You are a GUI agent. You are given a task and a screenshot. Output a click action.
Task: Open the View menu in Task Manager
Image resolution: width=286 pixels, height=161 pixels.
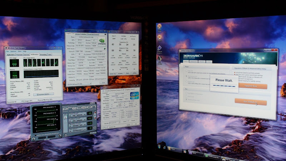(x=20, y=51)
